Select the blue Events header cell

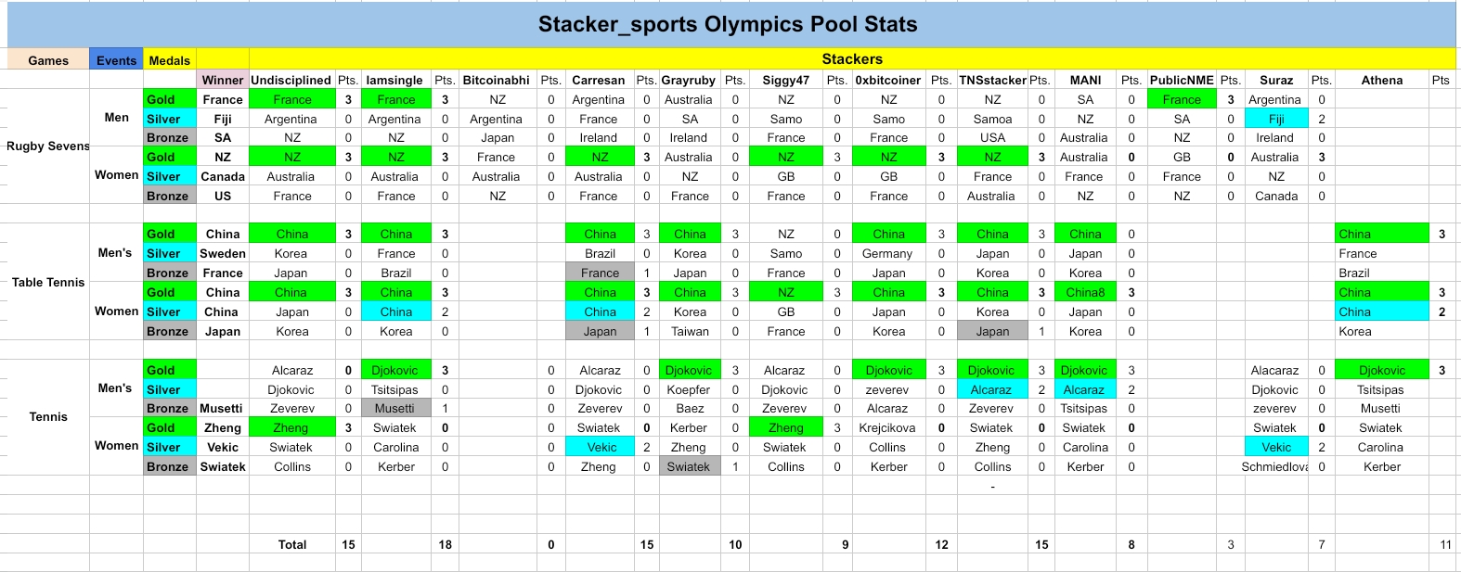(x=116, y=60)
